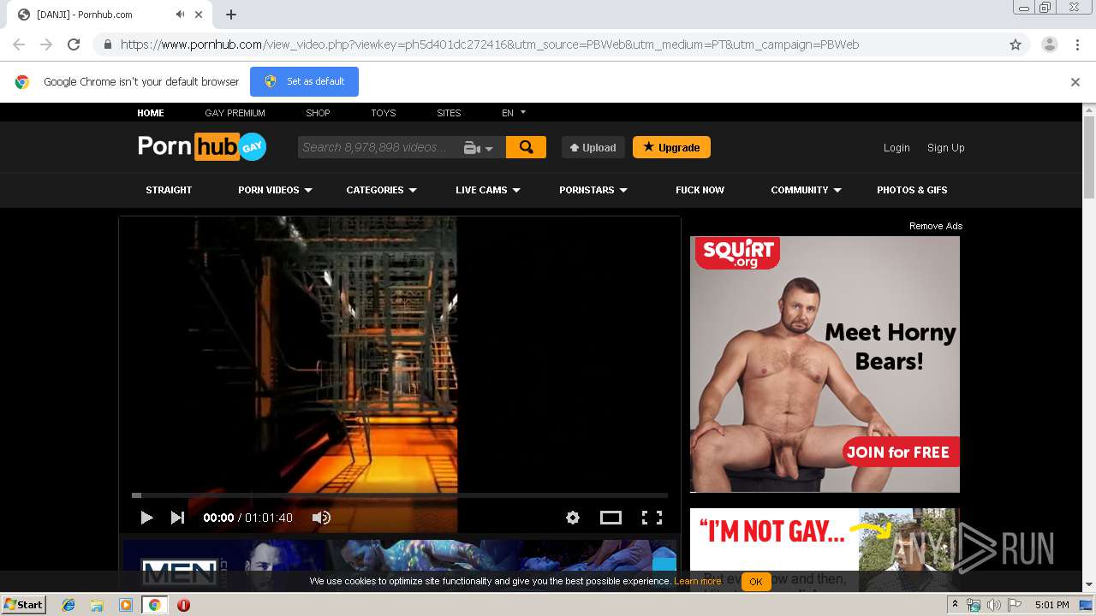The width and height of the screenshot is (1096, 616).
Task: Close the [DANJI] browser tab
Action: [x=200, y=15]
